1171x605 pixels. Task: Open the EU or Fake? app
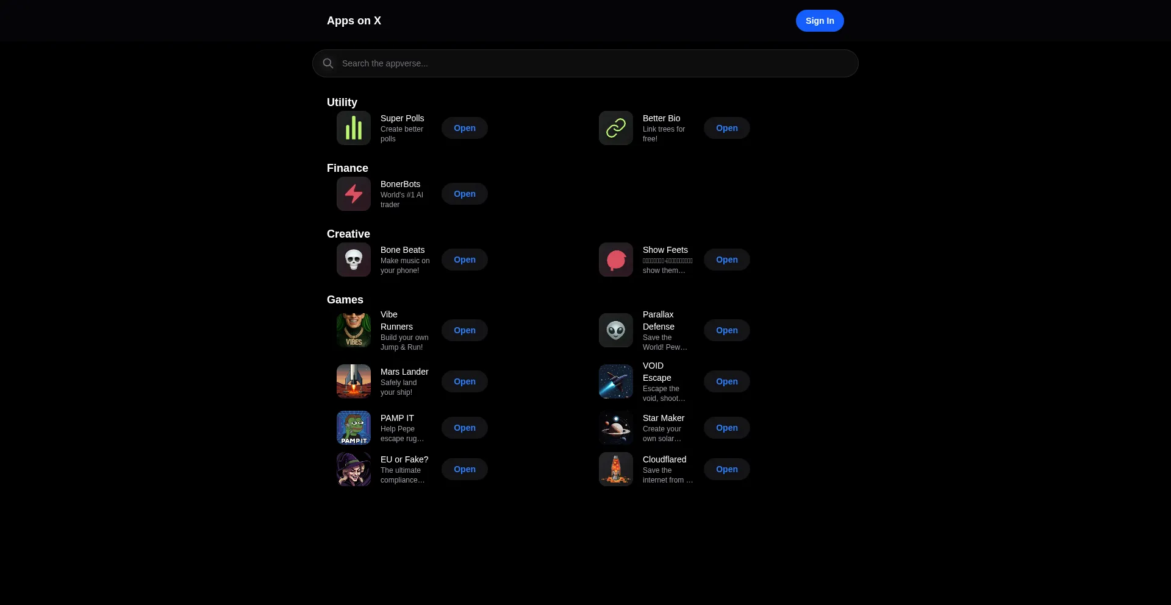[x=465, y=469]
